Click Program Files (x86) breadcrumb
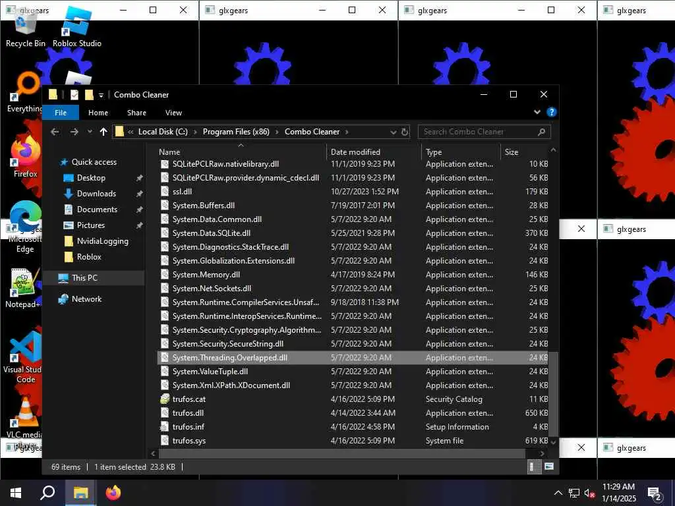The height and width of the screenshot is (506, 675). click(x=236, y=132)
